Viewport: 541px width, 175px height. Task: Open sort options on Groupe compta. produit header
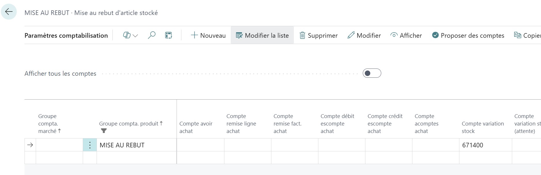(x=161, y=123)
